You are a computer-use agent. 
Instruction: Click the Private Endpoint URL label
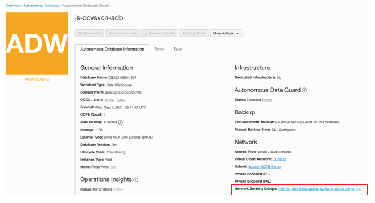coord(253,182)
